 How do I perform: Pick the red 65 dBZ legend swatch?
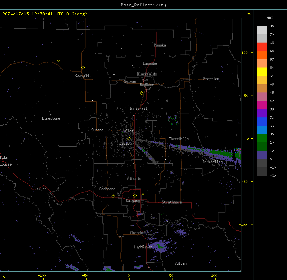click(x=262, y=47)
